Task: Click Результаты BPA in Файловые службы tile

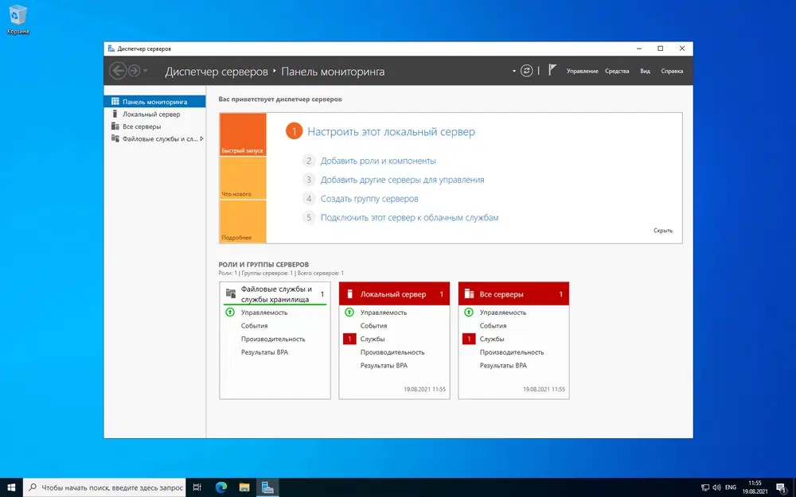Action: [264, 352]
